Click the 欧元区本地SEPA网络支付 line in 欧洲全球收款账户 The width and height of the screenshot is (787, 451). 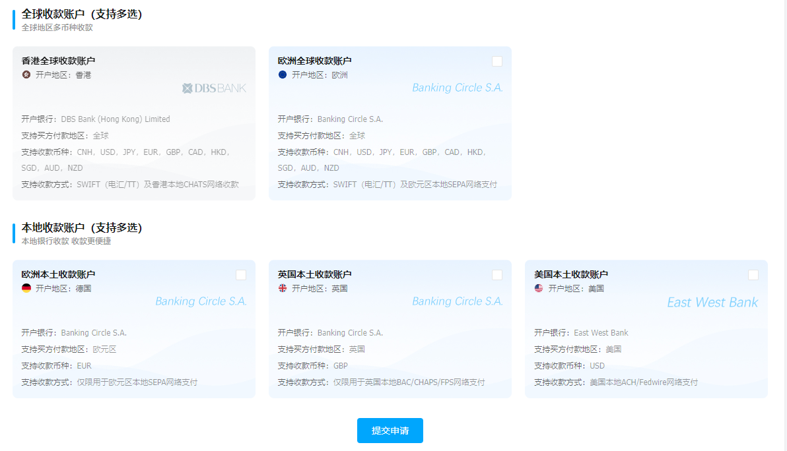pyautogui.click(x=388, y=185)
